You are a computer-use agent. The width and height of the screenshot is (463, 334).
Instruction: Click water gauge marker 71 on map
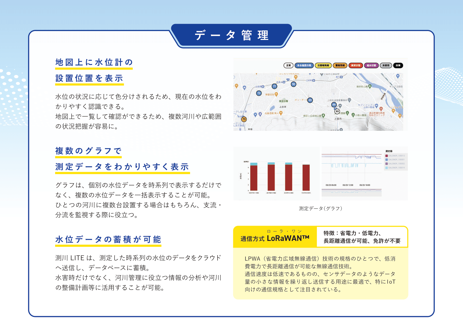274,86
